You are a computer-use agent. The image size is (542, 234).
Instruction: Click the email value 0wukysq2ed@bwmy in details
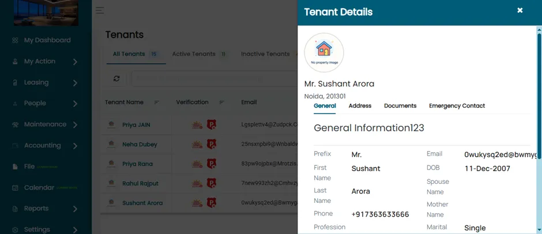(x=500, y=155)
